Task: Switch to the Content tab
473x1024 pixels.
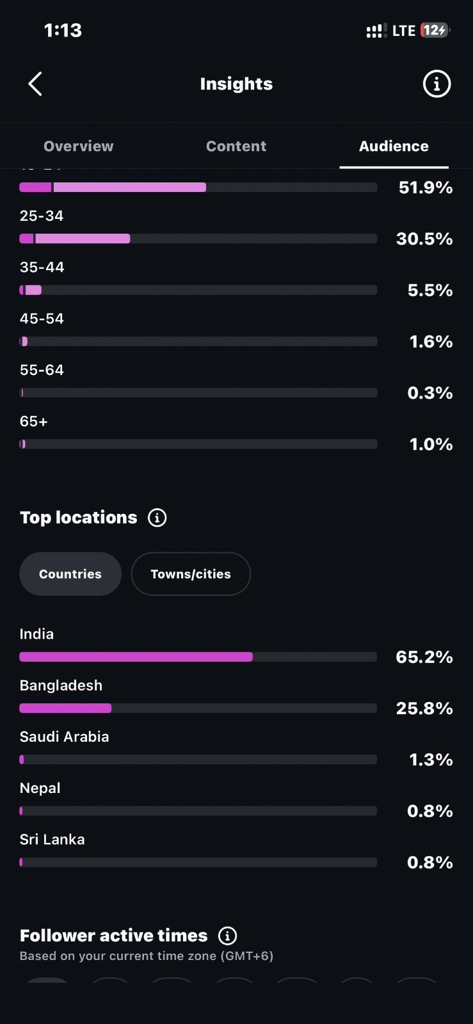Action: pos(236,146)
